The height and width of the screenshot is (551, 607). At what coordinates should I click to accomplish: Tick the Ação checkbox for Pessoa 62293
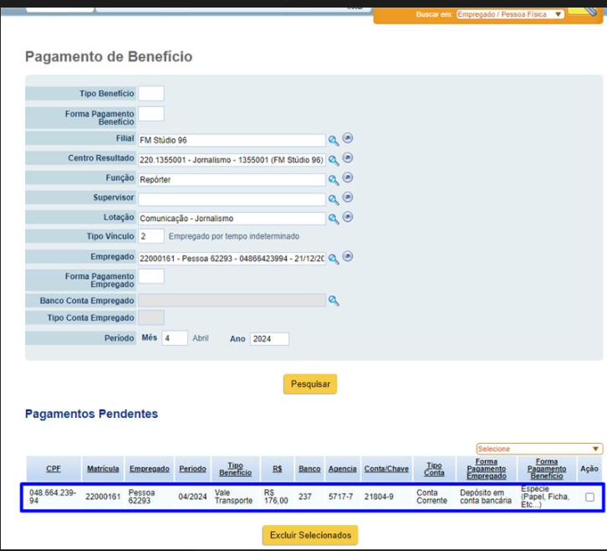click(x=589, y=497)
